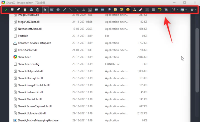Pick the Speech balloon tool
Image resolution: width=200 pixels, height=122 pixels.
click(x=96, y=10)
